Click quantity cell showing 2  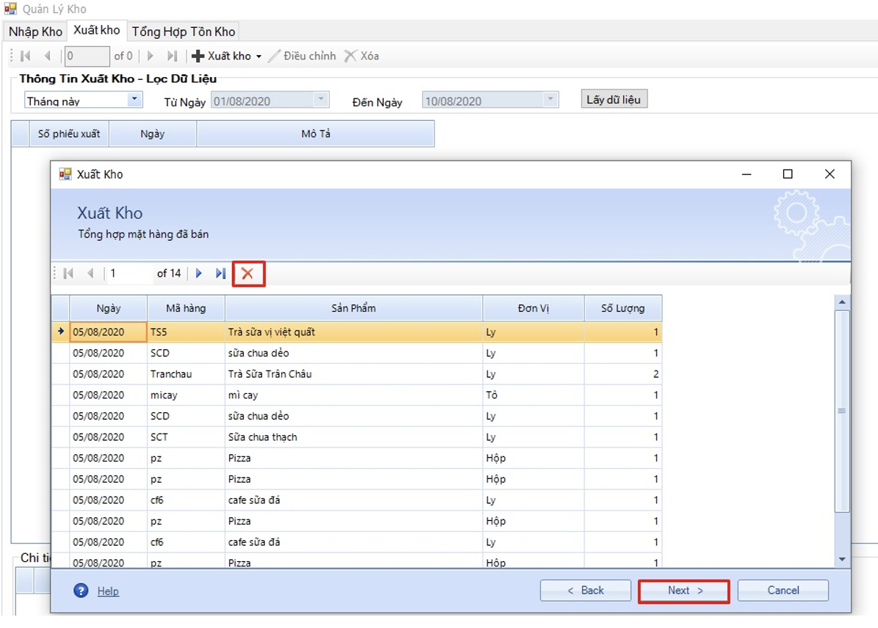tap(623, 374)
